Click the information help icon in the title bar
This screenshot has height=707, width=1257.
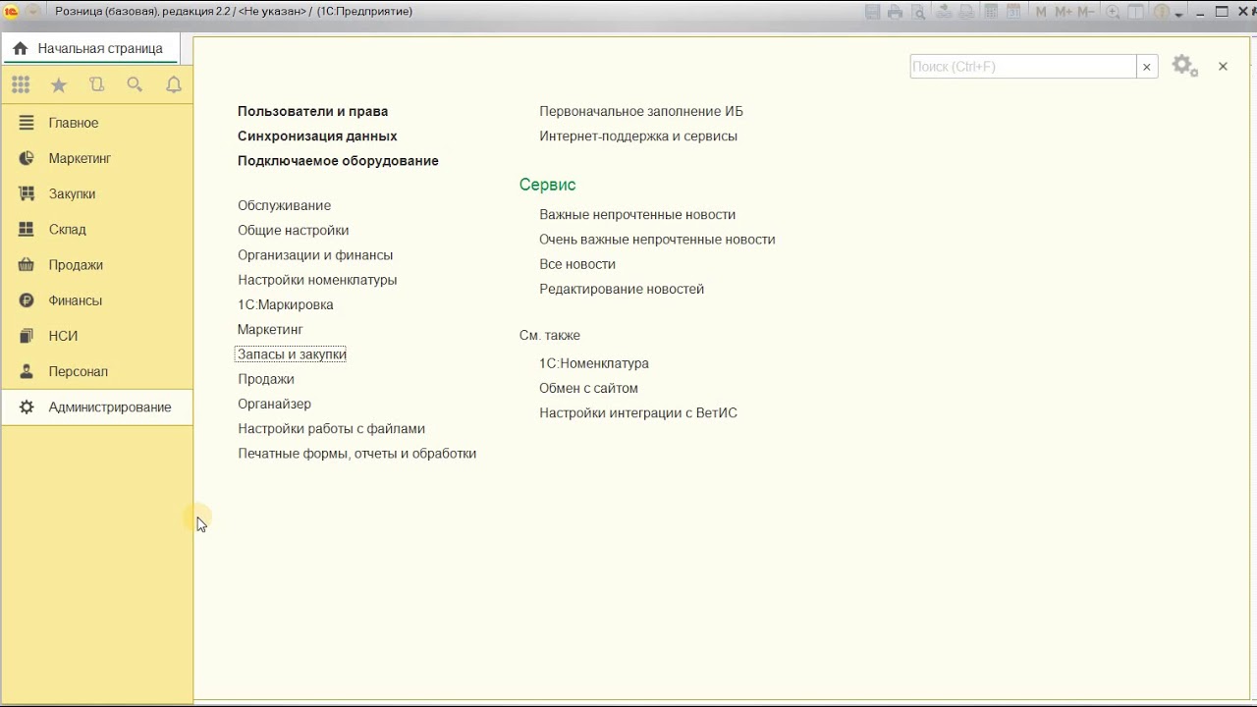point(1162,12)
